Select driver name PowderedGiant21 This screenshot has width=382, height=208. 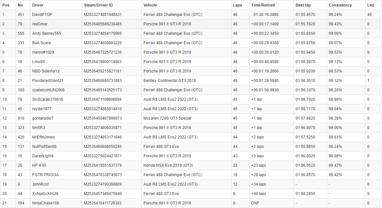coord(48,81)
